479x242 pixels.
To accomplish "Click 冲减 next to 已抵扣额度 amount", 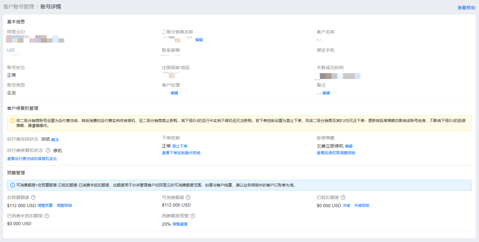I will coord(346,205).
